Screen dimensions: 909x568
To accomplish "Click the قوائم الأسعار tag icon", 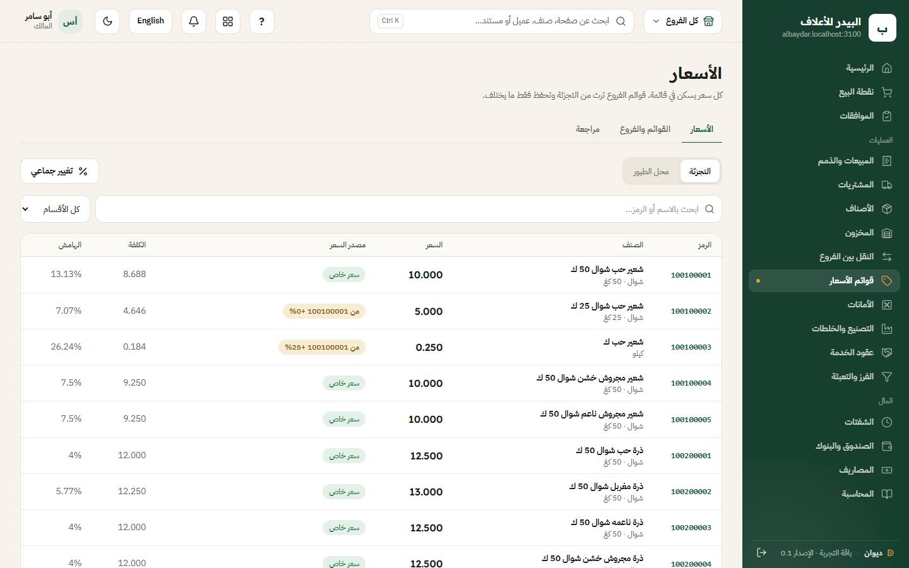I will [x=887, y=281].
